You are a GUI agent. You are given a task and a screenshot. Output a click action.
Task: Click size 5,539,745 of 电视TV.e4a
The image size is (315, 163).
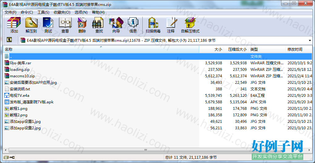pyautogui.click(x=213, y=95)
